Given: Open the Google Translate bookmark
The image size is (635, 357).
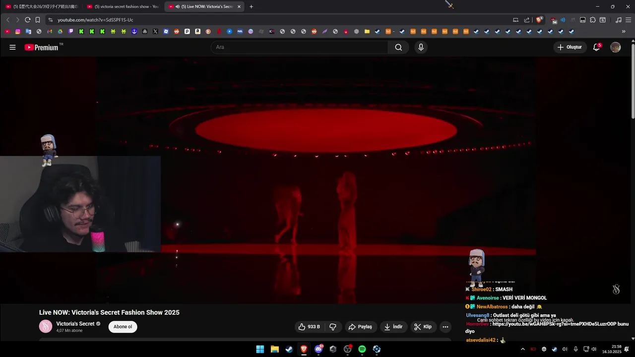Looking at the screenshot, I should (28, 31).
